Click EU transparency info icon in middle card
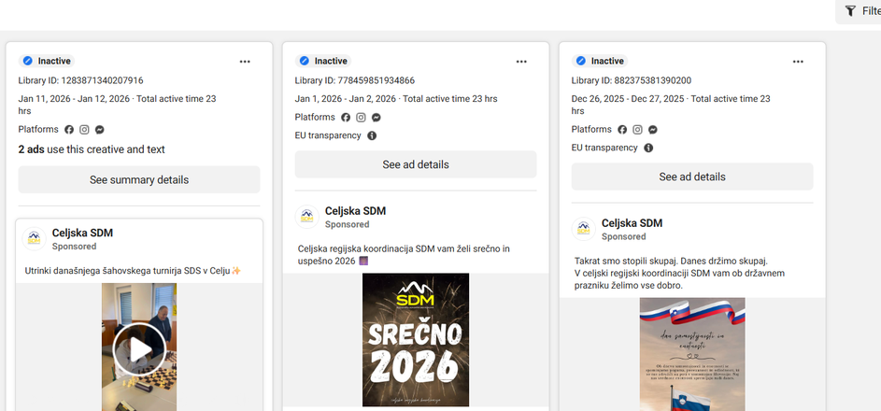Viewport: 881px width, 411px height. (x=372, y=135)
